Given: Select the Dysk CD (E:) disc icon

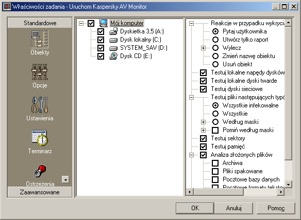Looking at the screenshot, I should tap(113, 56).
